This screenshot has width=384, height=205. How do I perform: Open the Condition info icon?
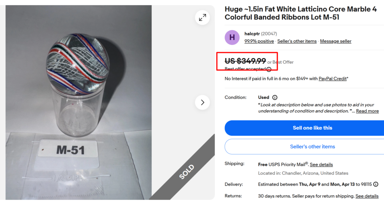pos(275,97)
